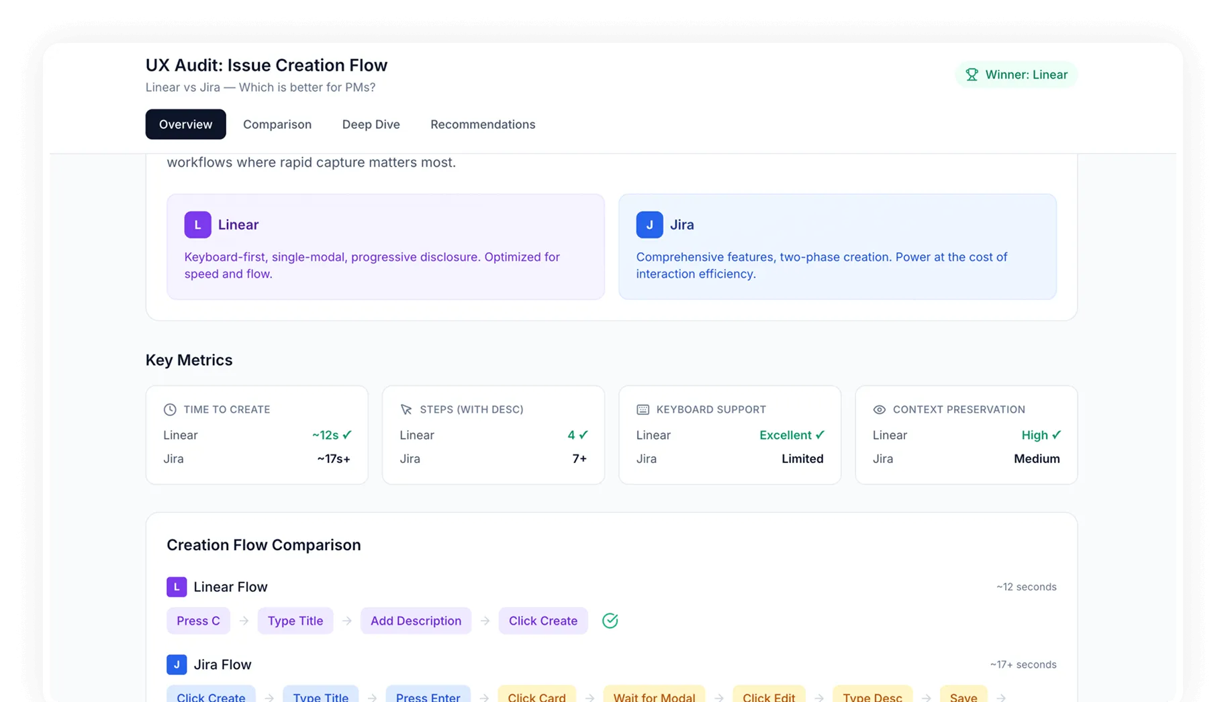Image resolution: width=1226 pixels, height=702 pixels.
Task: Open the Deep Dive tab
Action: 370,124
